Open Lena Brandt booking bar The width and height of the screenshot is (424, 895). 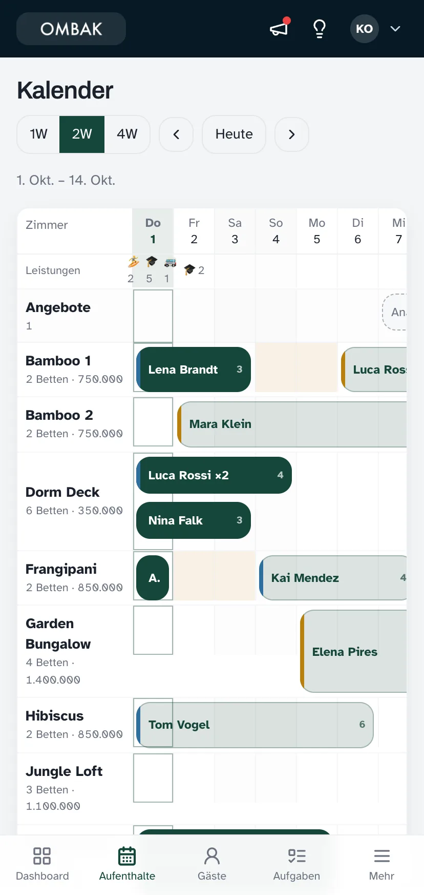click(x=194, y=369)
